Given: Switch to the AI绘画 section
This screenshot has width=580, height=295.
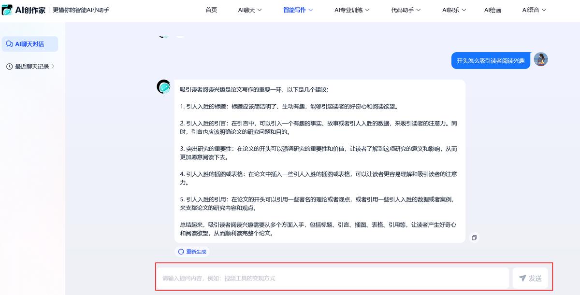Looking at the screenshot, I should tap(493, 9).
